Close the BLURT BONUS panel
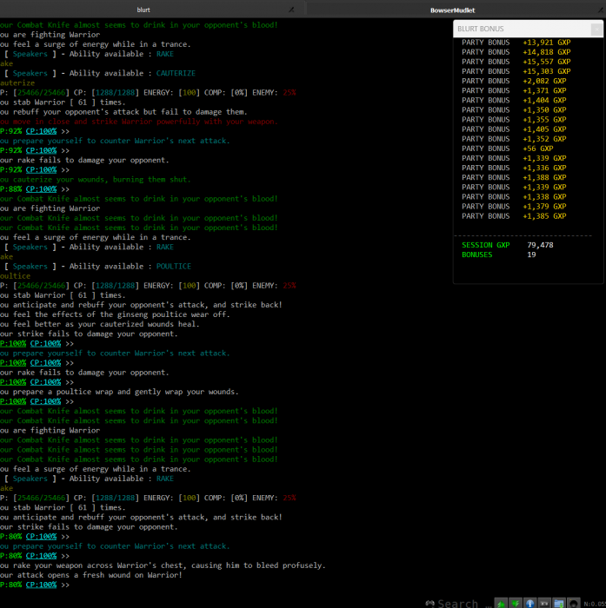Image resolution: width=606 pixels, height=608 pixels. click(596, 29)
